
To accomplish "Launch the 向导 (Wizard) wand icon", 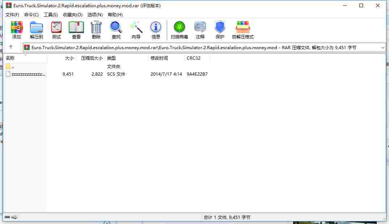I will (136, 30).
